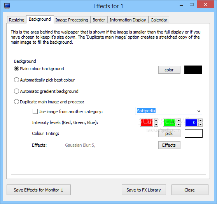Screen dimensions: 217x204
Task: Choose Duplicate main image and process
Action: tap(49, 102)
